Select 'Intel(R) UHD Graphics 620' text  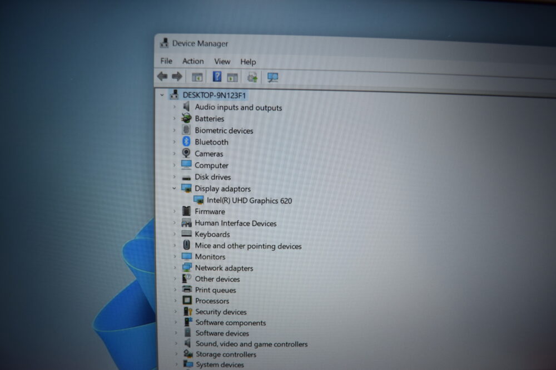(x=249, y=201)
